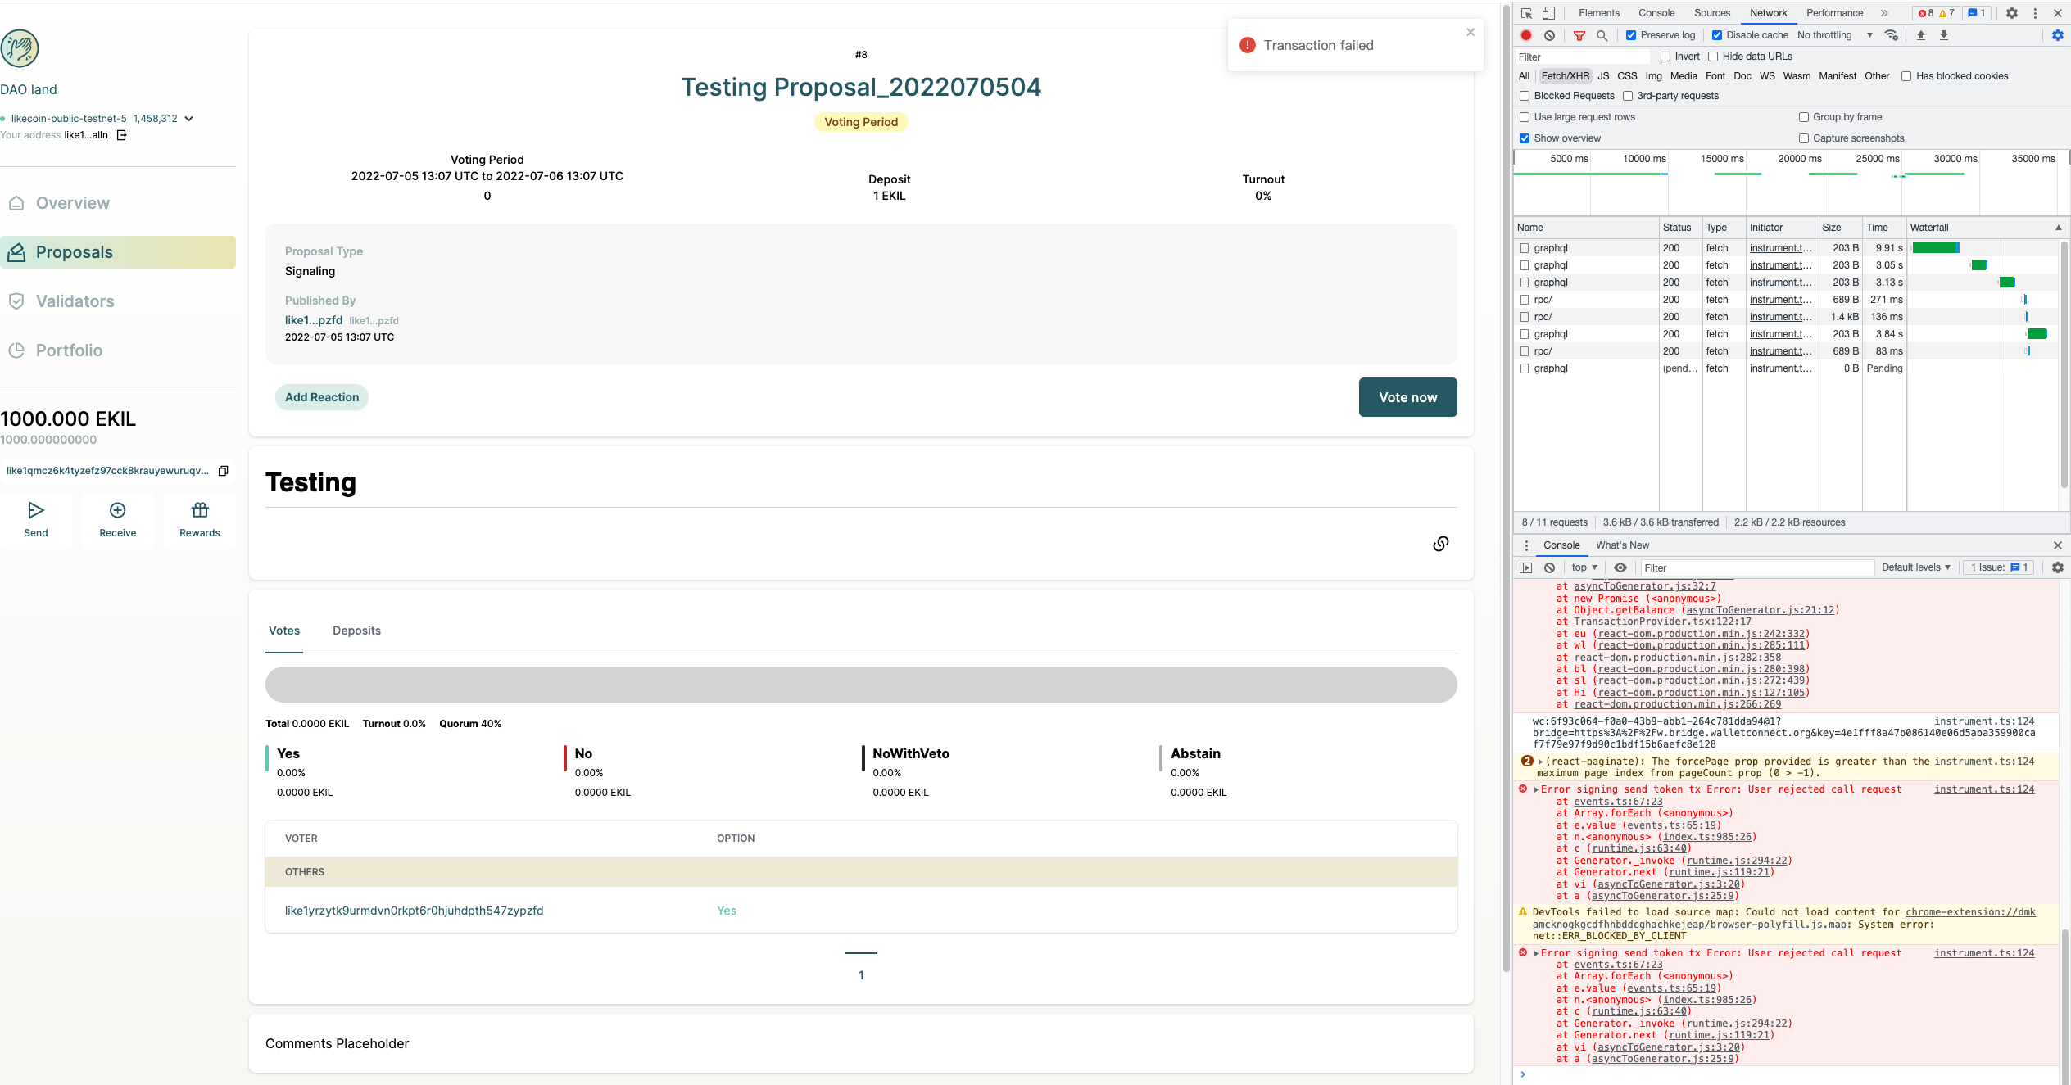Viewport: 2071px width, 1085px height.
Task: Show more DevTools tabs via the chevron
Action: [x=1884, y=13]
